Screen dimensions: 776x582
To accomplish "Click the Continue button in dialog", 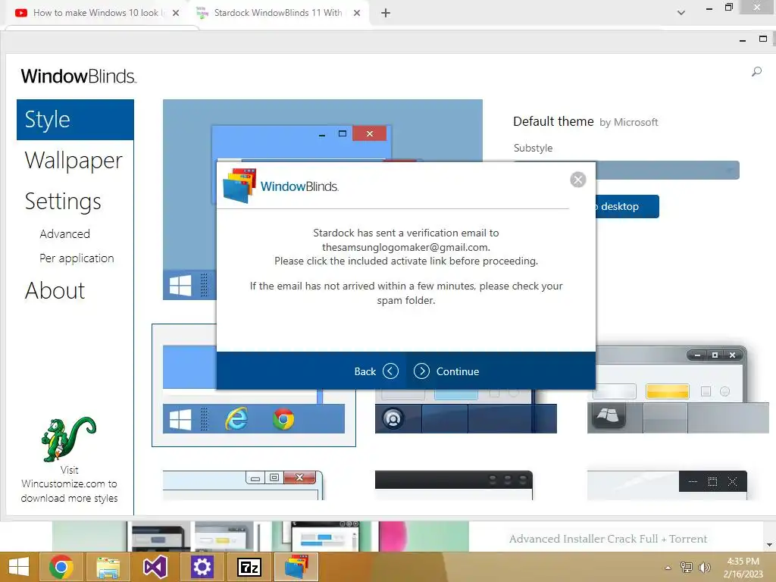I will tap(446, 371).
